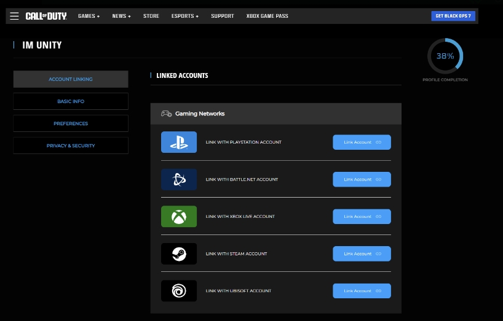Link Account for PlayStation

tap(362, 142)
